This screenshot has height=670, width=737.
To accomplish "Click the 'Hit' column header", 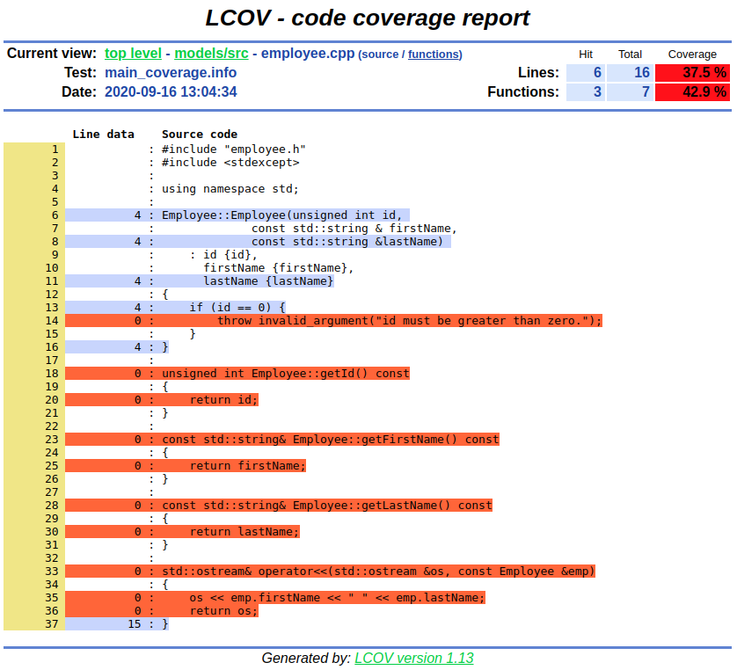I will pos(586,55).
